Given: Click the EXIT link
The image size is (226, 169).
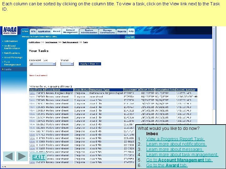Looking at the screenshot, I should 39,157.
